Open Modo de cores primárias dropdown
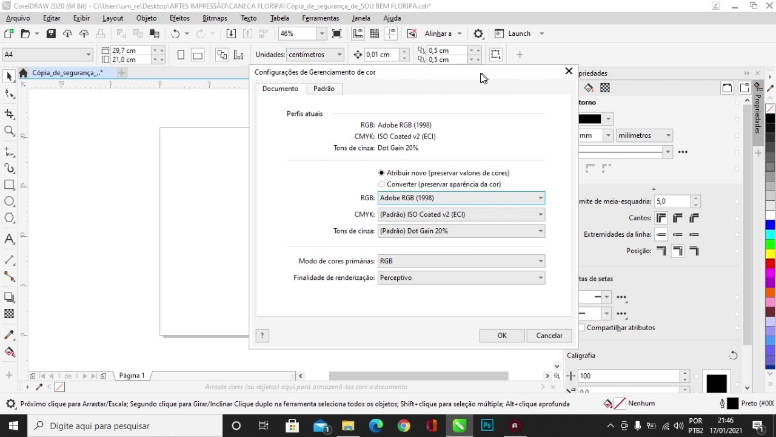This screenshot has width=776, height=437. pos(461,261)
